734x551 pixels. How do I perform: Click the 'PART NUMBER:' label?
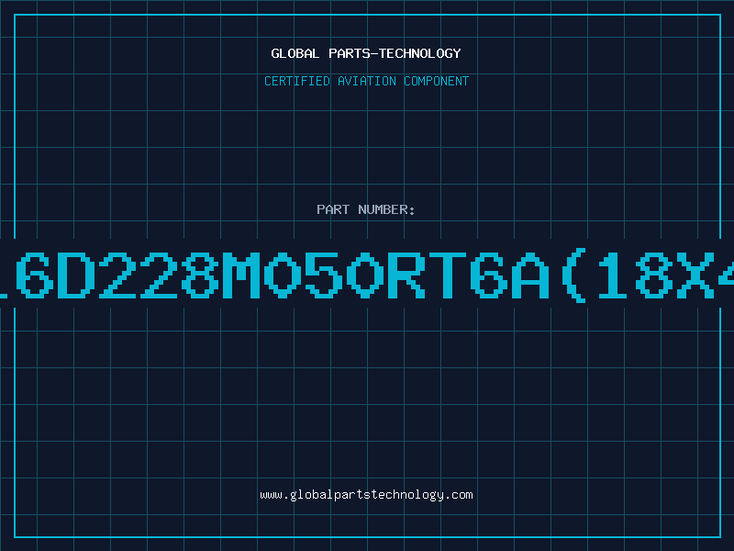pyautogui.click(x=366, y=209)
